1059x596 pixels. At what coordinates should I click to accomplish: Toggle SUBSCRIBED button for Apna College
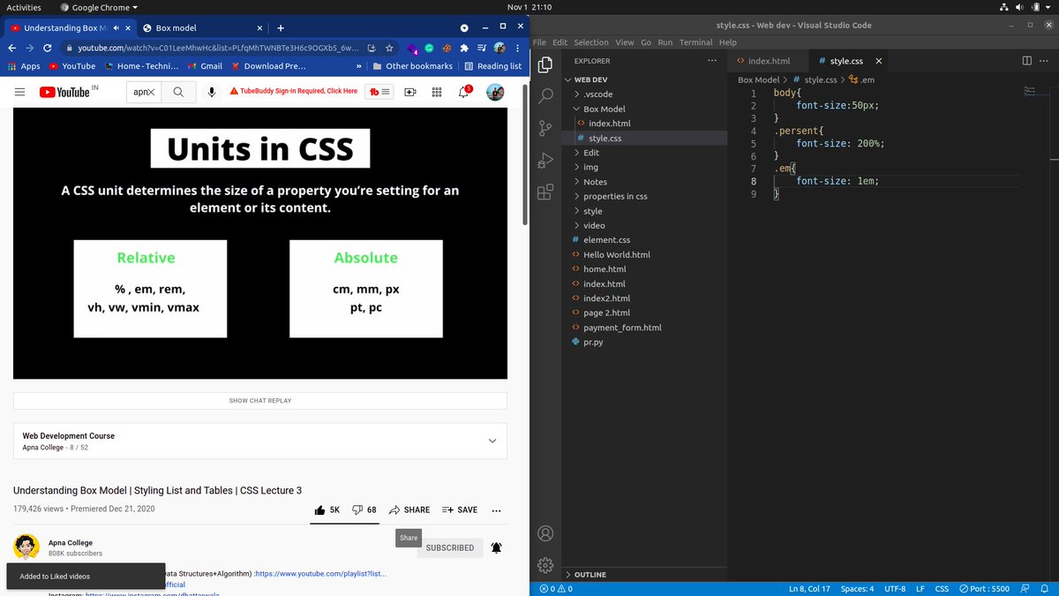(x=450, y=547)
